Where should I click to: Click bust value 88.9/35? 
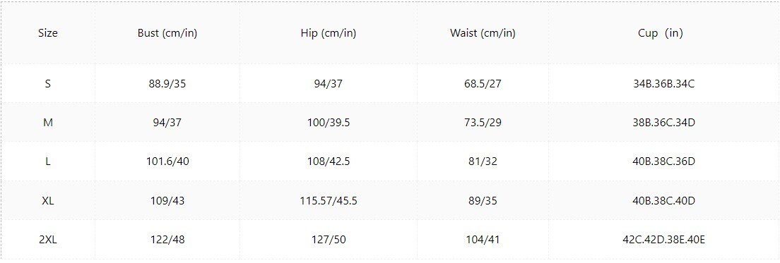tap(167, 84)
